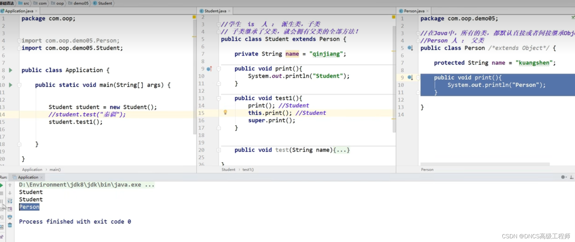The width and height of the screenshot is (575, 242).
Task: Click horizontal scrollbar under Person.java editor
Action: coord(485,164)
